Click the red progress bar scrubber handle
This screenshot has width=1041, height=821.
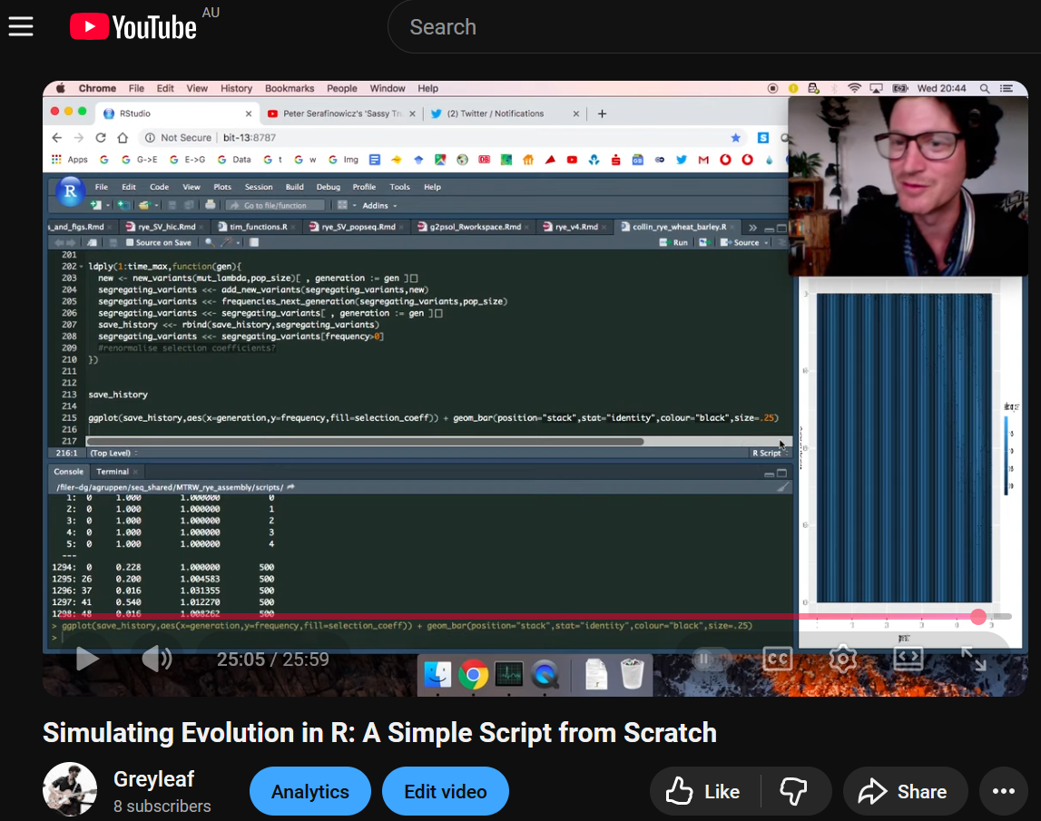[x=978, y=617]
